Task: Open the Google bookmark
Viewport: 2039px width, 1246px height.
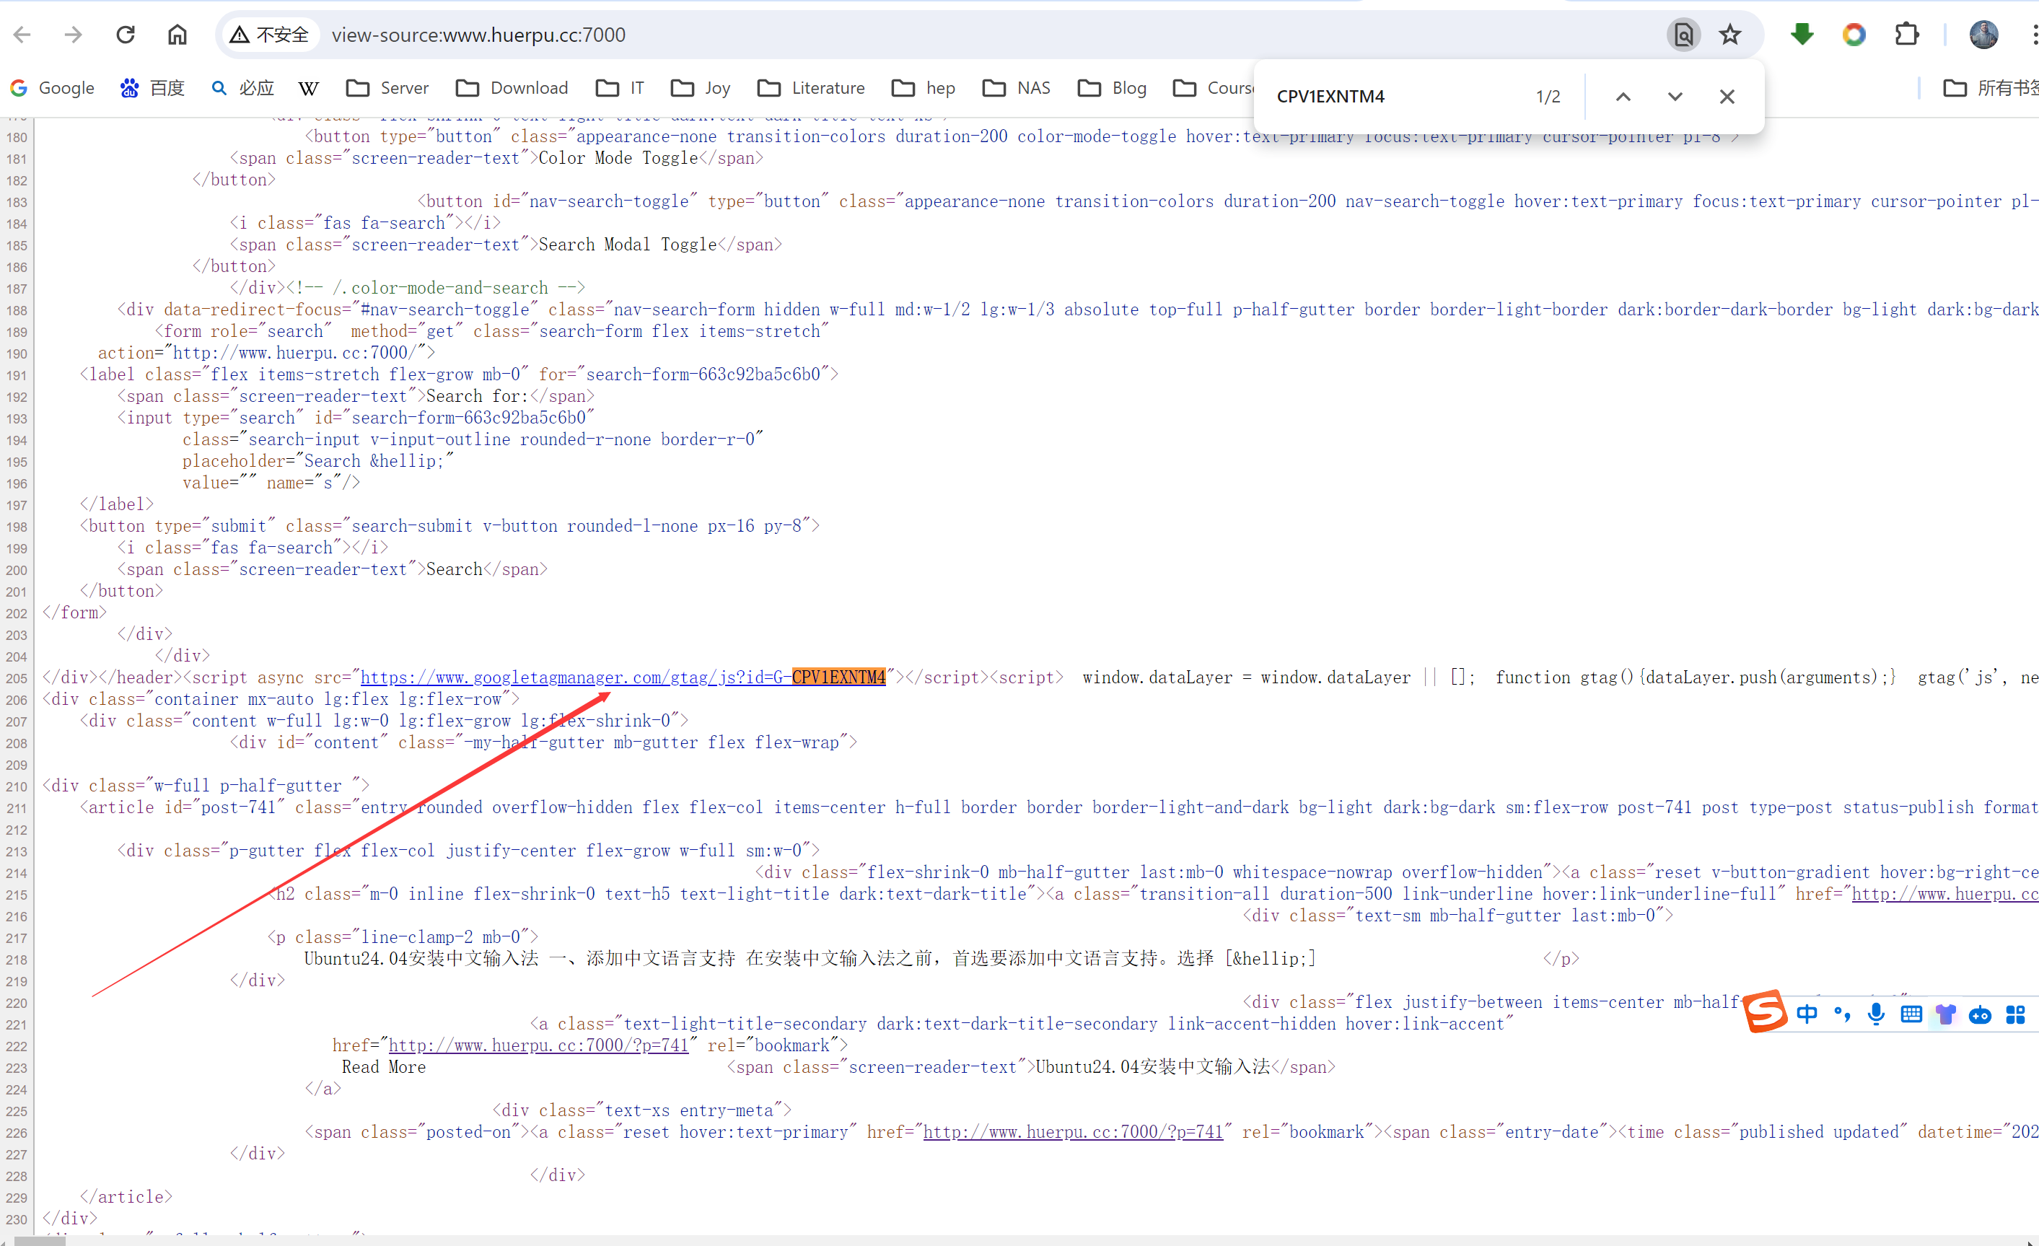Action: click(x=52, y=88)
